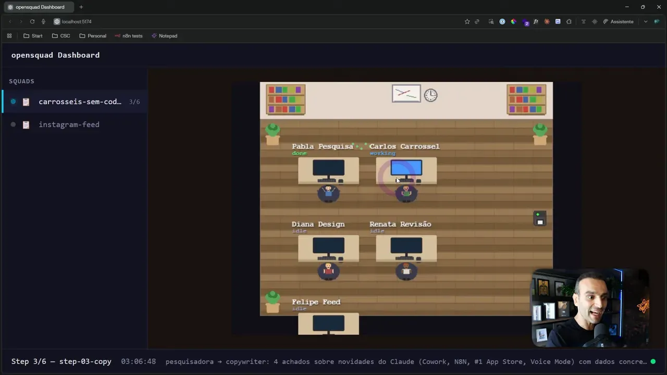Screen dimensions: 667x375
Task: Open the chart whiteboard above the desks
Action: click(x=406, y=93)
